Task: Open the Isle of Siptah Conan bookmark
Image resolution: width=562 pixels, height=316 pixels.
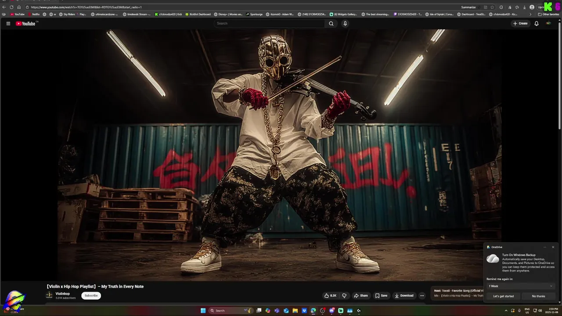Action: 440,14
